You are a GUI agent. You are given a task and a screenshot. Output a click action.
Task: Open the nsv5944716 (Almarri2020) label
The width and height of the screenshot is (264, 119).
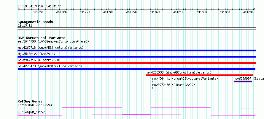pyautogui.click(x=39, y=60)
